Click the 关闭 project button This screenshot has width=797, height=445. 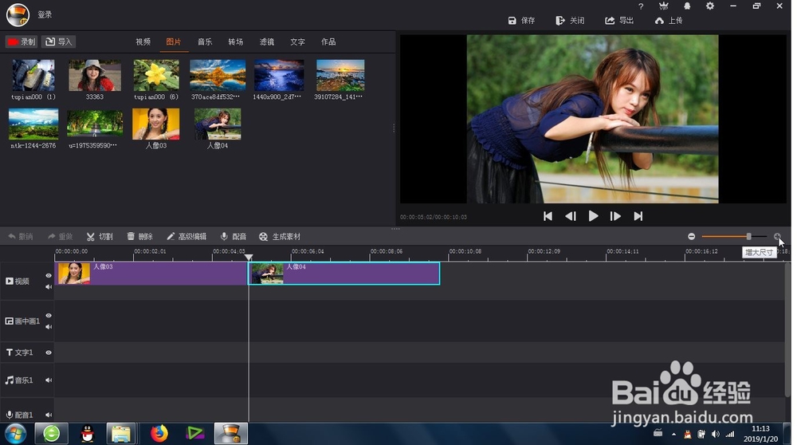(x=570, y=21)
